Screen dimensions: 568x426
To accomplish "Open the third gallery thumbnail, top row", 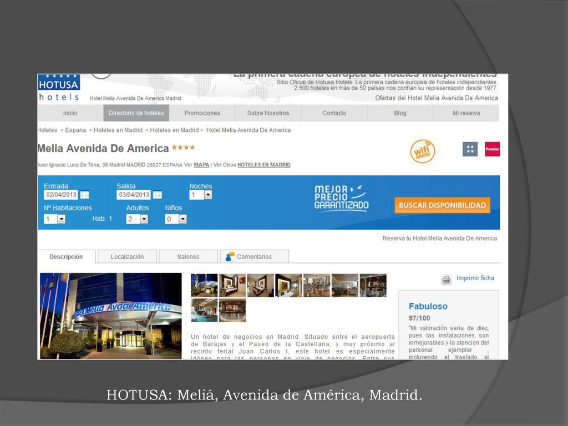I will click(x=261, y=286).
